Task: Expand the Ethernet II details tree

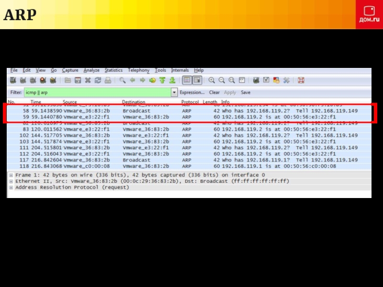Action: pyautogui.click(x=11, y=181)
